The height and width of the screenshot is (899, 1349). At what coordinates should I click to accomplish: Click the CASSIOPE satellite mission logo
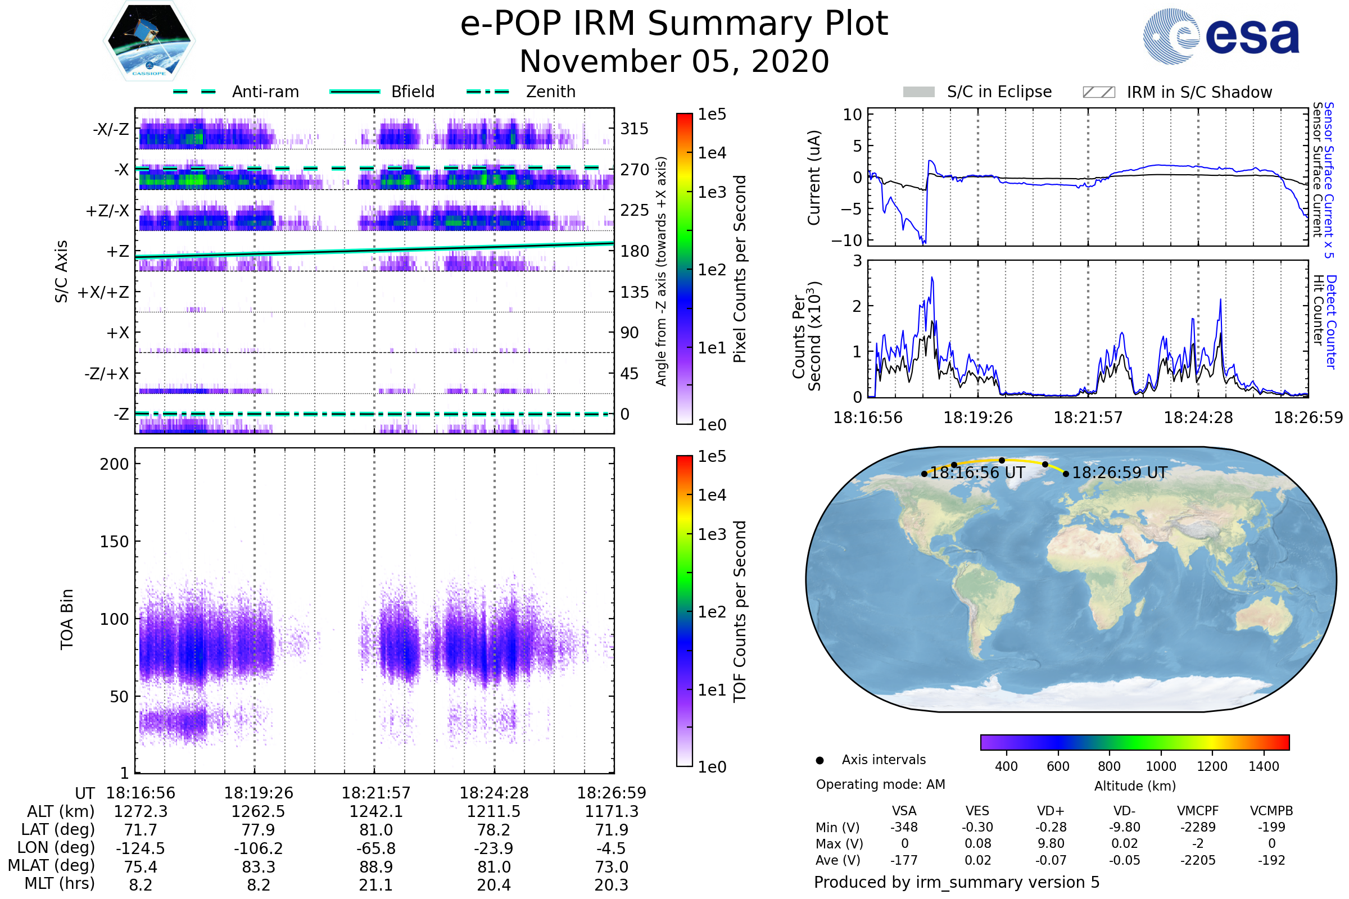[x=149, y=41]
